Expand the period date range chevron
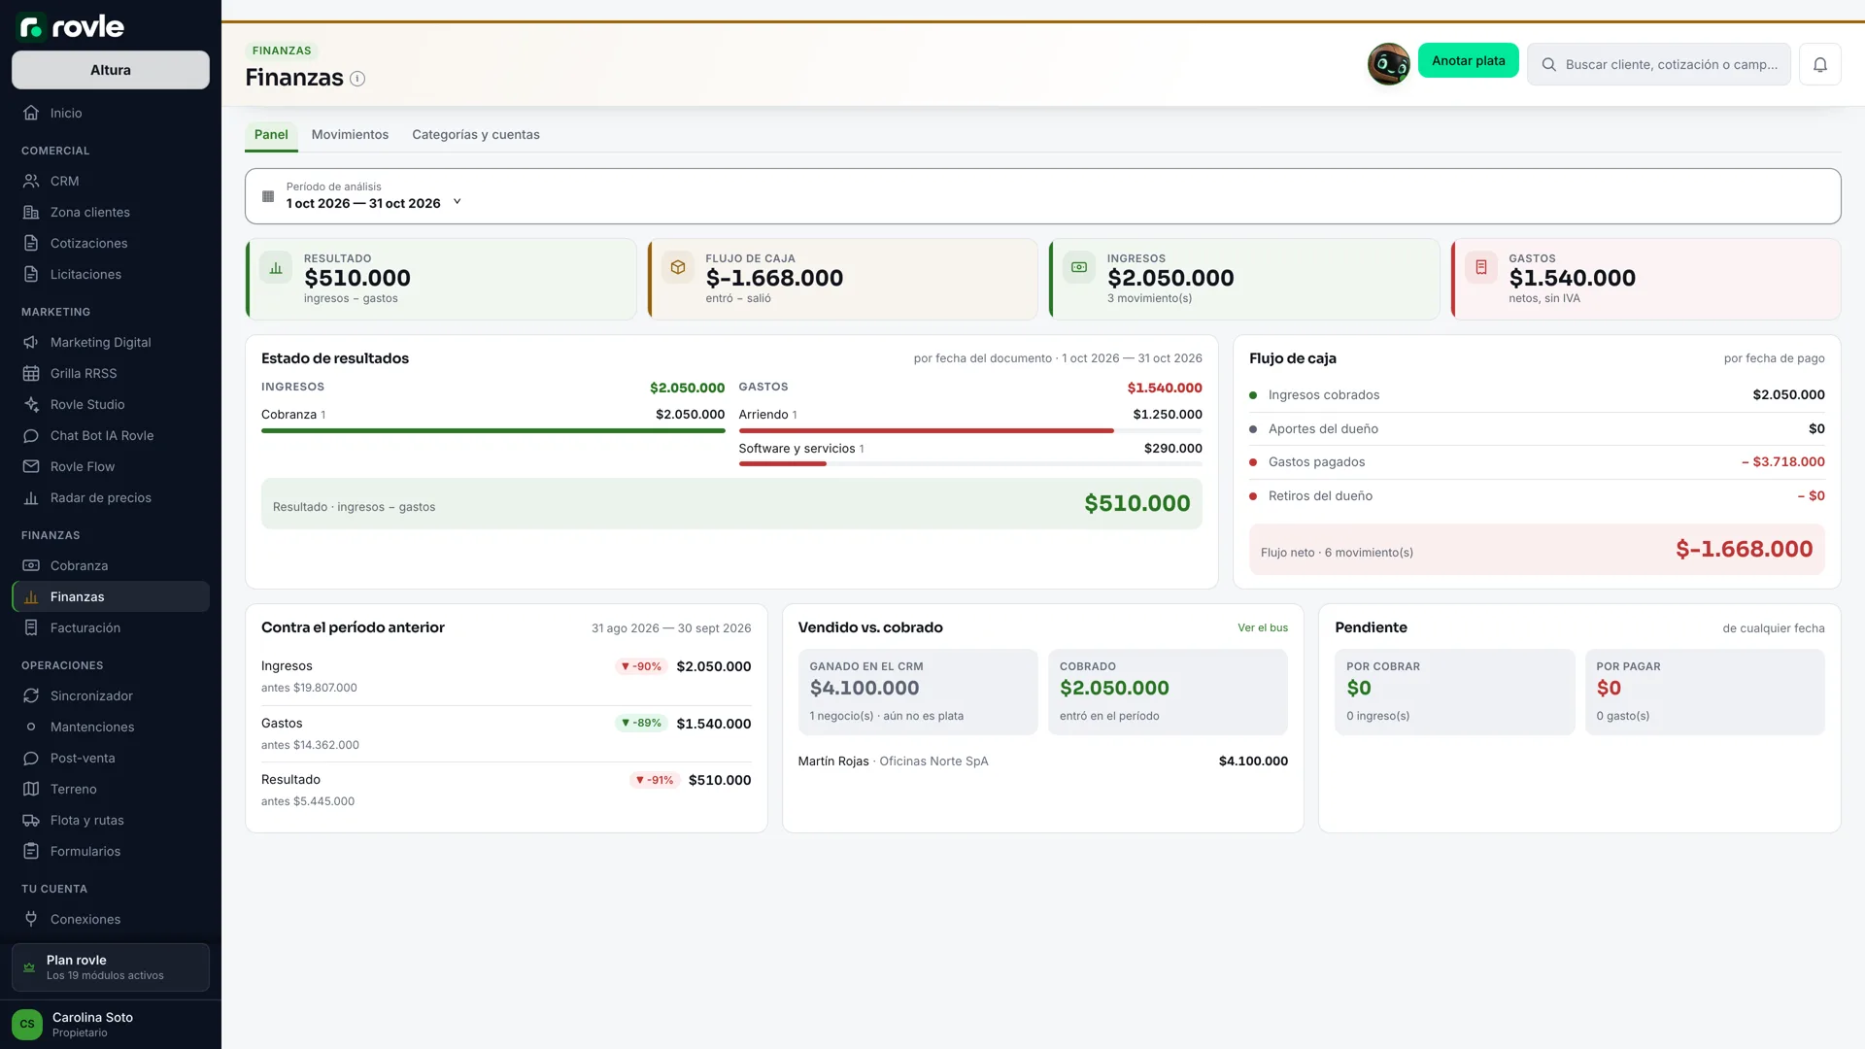 (457, 202)
